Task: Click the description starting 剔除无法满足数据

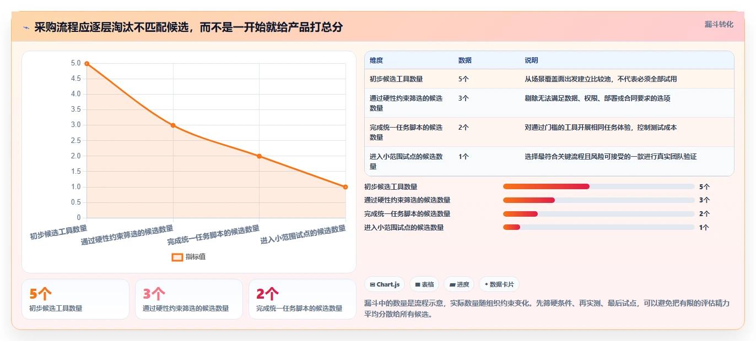Action: point(597,98)
